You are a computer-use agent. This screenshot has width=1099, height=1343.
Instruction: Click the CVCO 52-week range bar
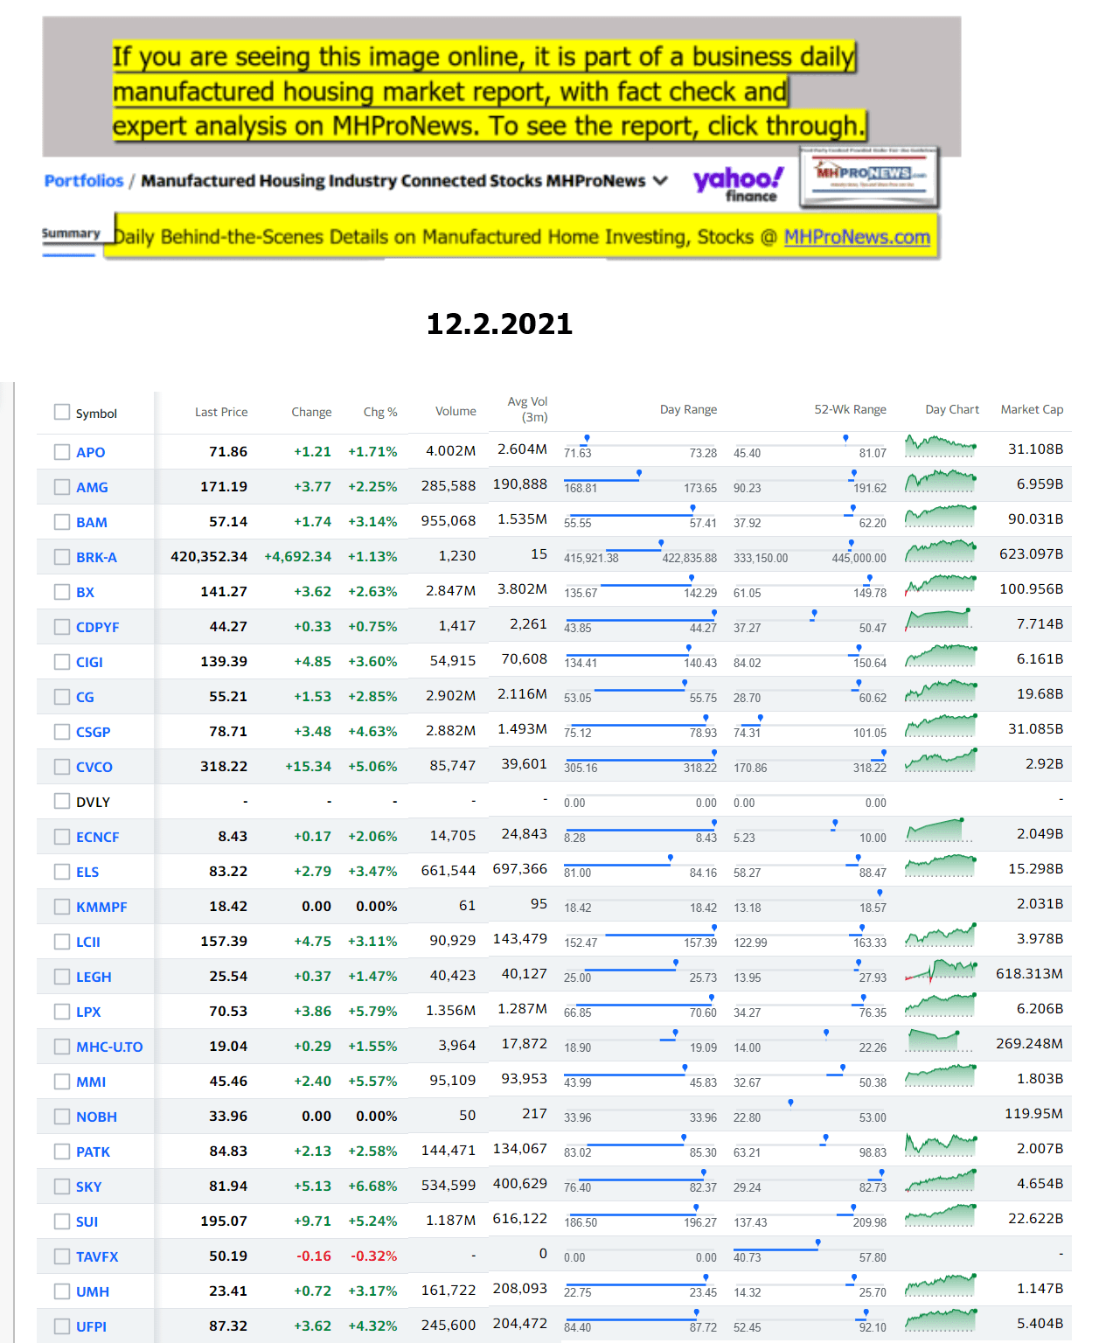(x=810, y=760)
